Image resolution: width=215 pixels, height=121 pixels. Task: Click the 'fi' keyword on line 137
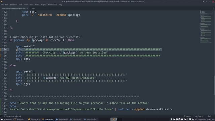point(11,90)
